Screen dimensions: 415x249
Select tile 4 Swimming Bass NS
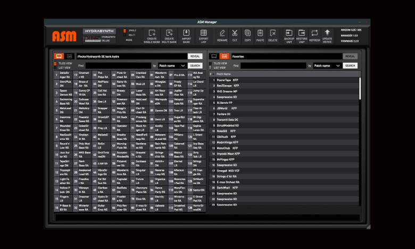pos(63,102)
